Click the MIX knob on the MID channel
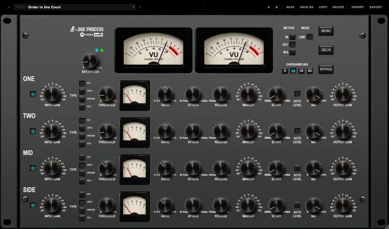The image size is (389, 229). [313, 169]
